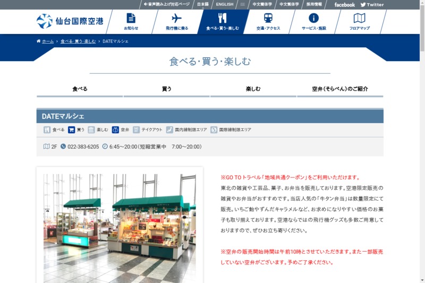Image resolution: width=425 pixels, height=283 pixels.
Task: Select the airplane 飛行機に乗る icon
Action: [176, 18]
